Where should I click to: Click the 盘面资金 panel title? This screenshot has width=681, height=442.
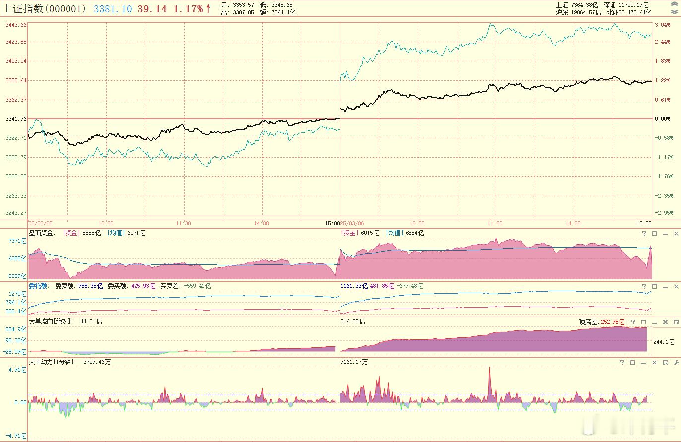coord(42,233)
